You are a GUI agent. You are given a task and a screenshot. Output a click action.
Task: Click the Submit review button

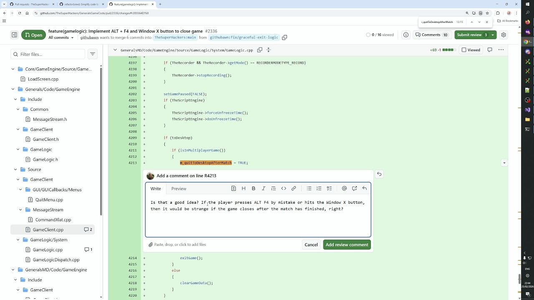pyautogui.click(x=472, y=35)
